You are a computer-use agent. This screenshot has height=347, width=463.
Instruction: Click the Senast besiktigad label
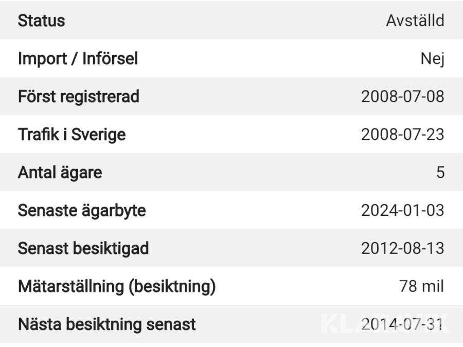83,248
